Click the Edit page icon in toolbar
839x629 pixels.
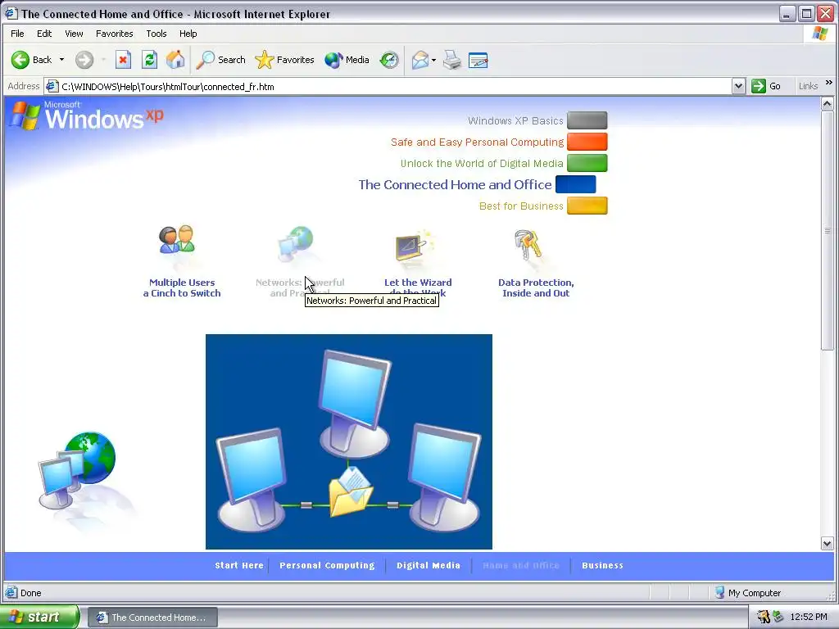pyautogui.click(x=478, y=60)
